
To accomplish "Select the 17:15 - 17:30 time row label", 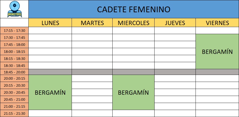I will (x=14, y=31).
